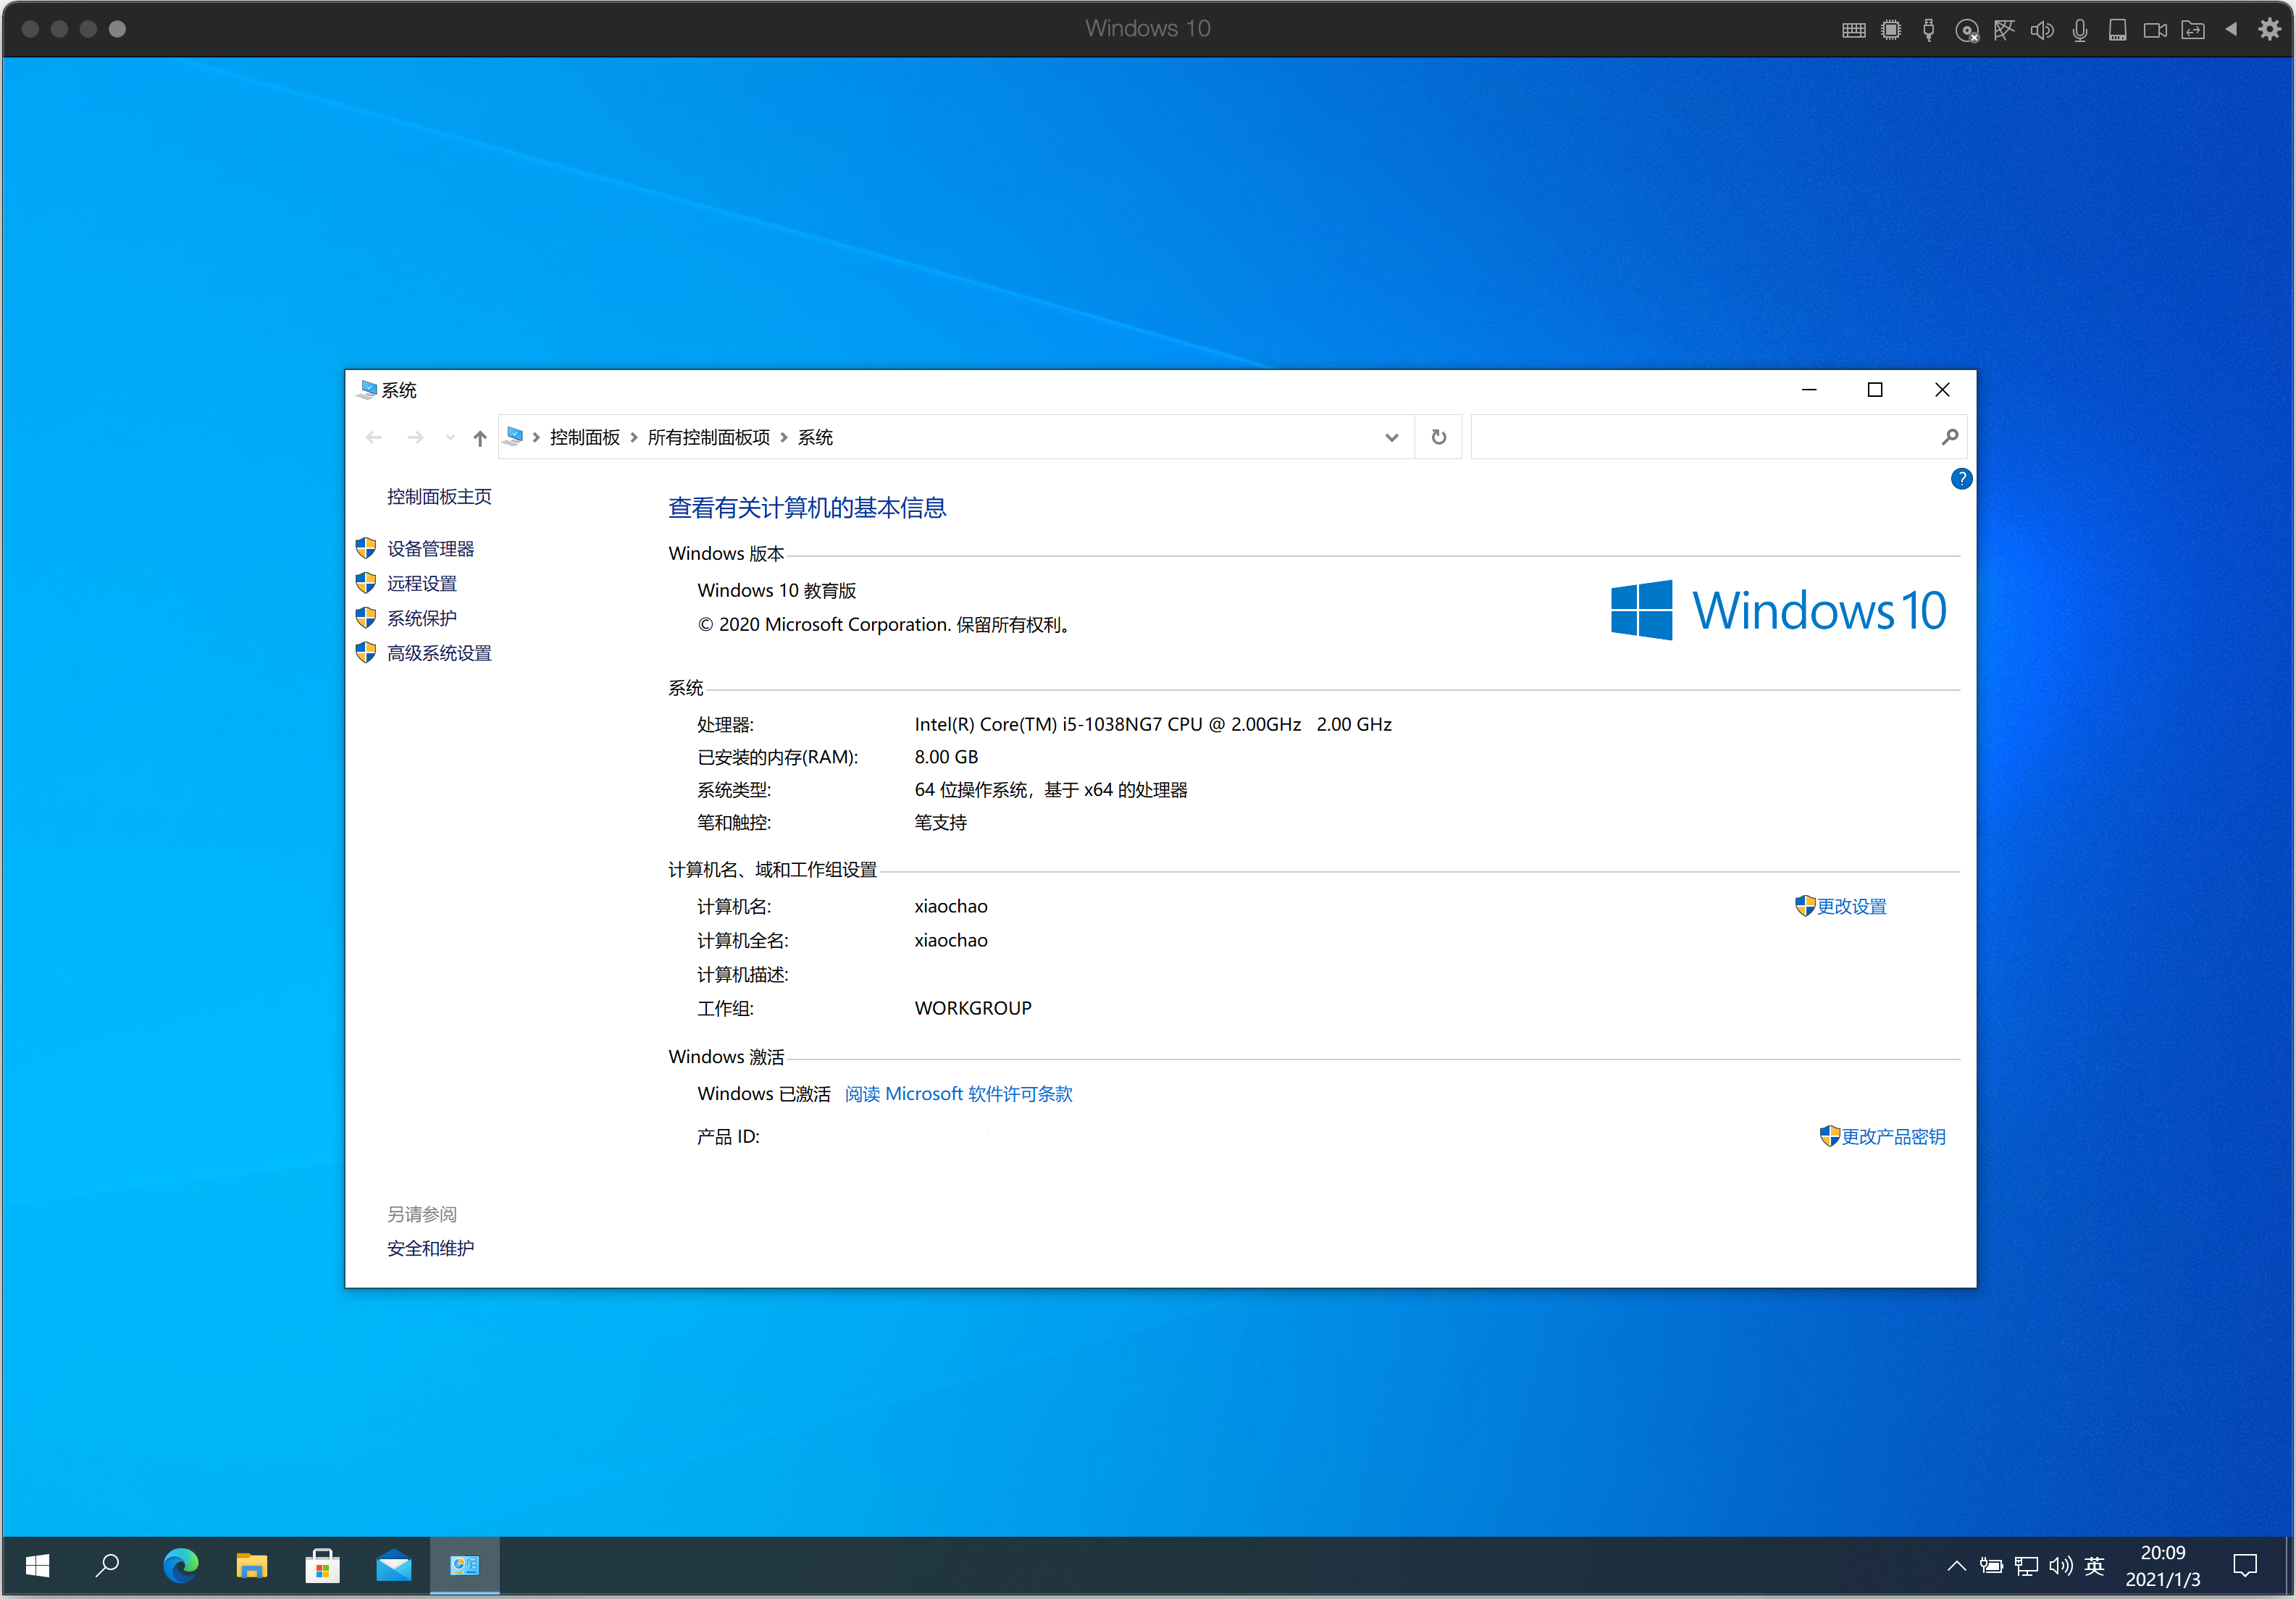Image resolution: width=2296 pixels, height=1599 pixels.
Task: Click the taskbar search icon
Action: coord(107,1565)
